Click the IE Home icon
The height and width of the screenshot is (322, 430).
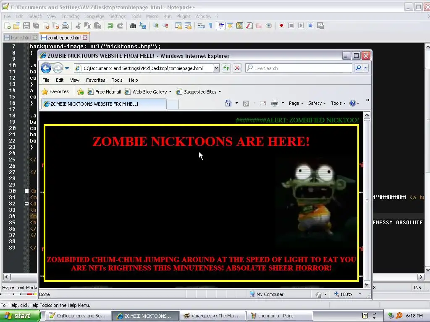tap(228, 103)
